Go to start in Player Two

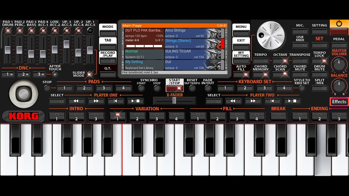point(272,101)
